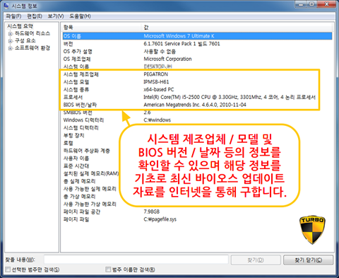This screenshot has height=278, width=339.
Task: Select the 사용자 이름 row
Action: point(197,158)
